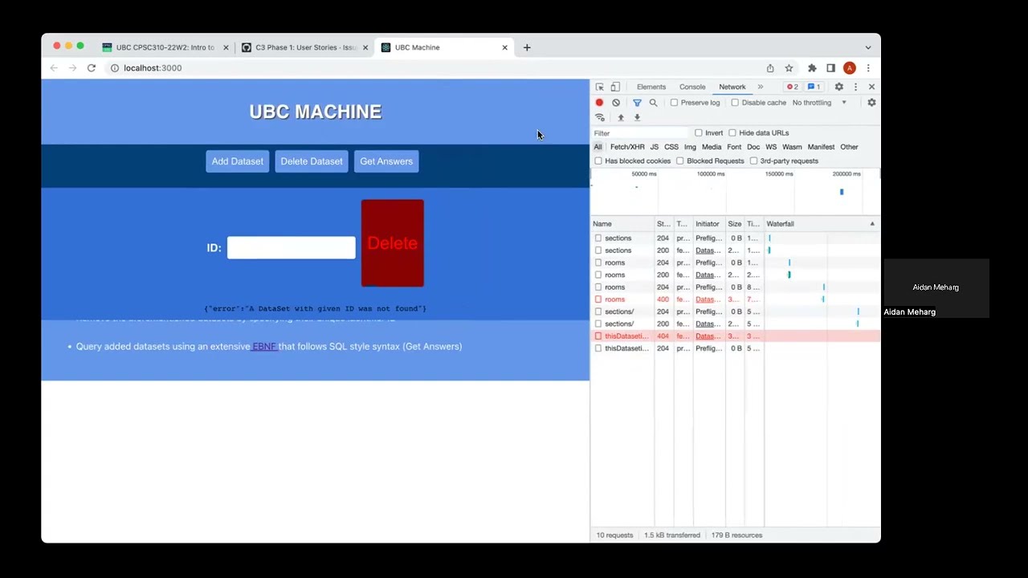The width and height of the screenshot is (1028, 578).
Task: Click the Delete Dataset button
Action: pyautogui.click(x=312, y=161)
